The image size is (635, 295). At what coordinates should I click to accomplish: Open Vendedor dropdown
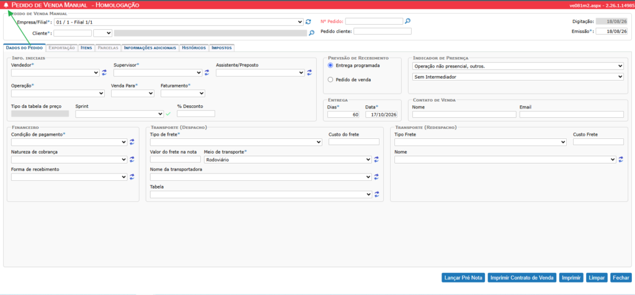pyautogui.click(x=55, y=73)
